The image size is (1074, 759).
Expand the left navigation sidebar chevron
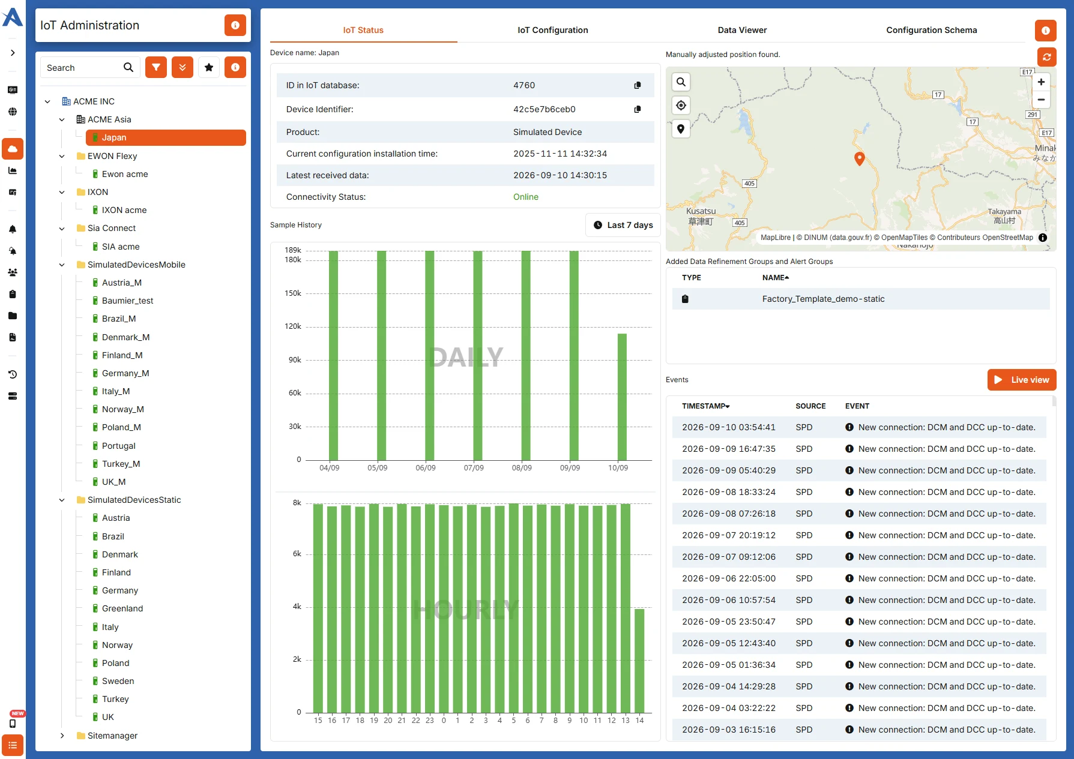coord(13,53)
